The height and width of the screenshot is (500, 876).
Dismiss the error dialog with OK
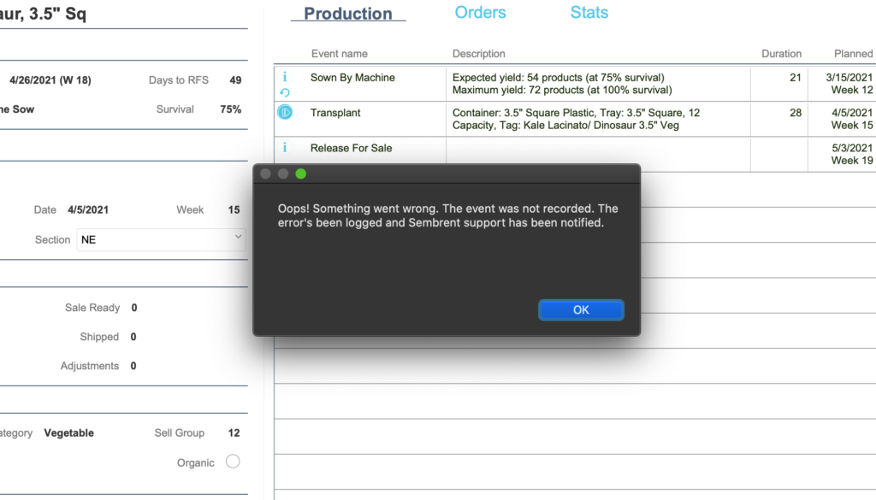581,309
